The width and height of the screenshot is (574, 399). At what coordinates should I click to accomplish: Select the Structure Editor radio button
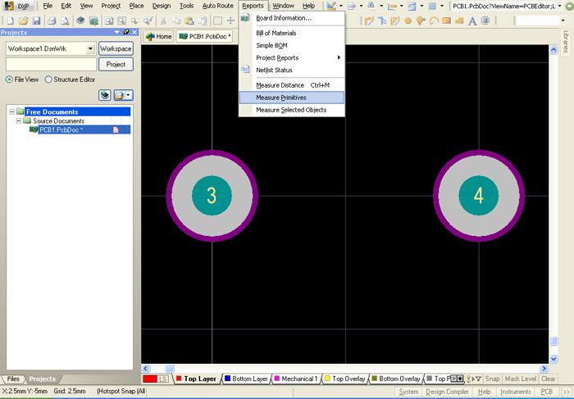(48, 79)
